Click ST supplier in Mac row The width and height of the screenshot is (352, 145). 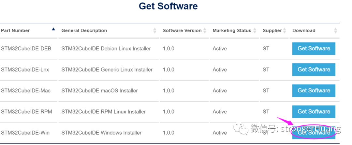pyautogui.click(x=266, y=90)
